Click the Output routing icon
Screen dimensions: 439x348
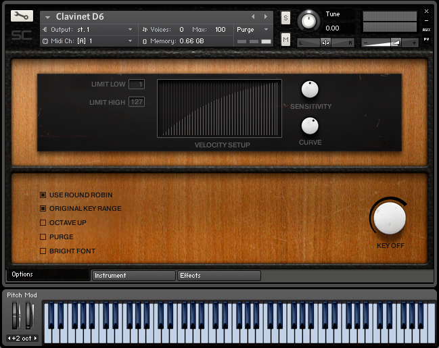pyautogui.click(x=45, y=29)
